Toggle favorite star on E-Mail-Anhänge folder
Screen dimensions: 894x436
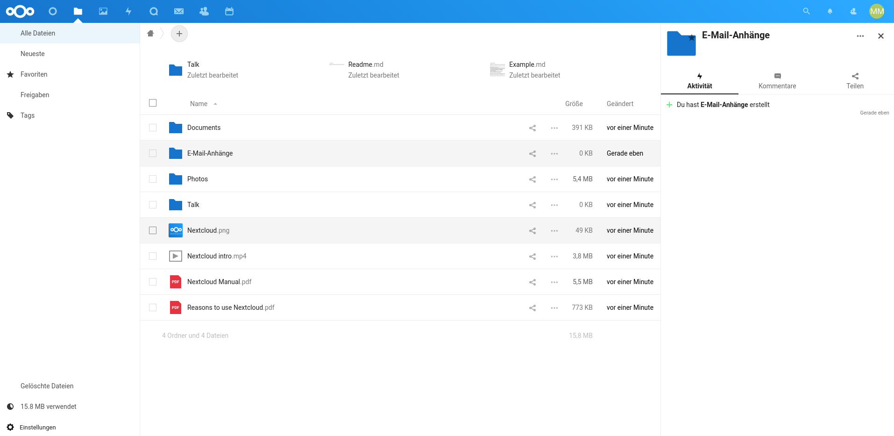[x=691, y=38]
